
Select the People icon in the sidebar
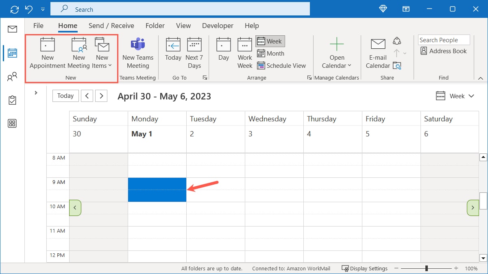13,77
